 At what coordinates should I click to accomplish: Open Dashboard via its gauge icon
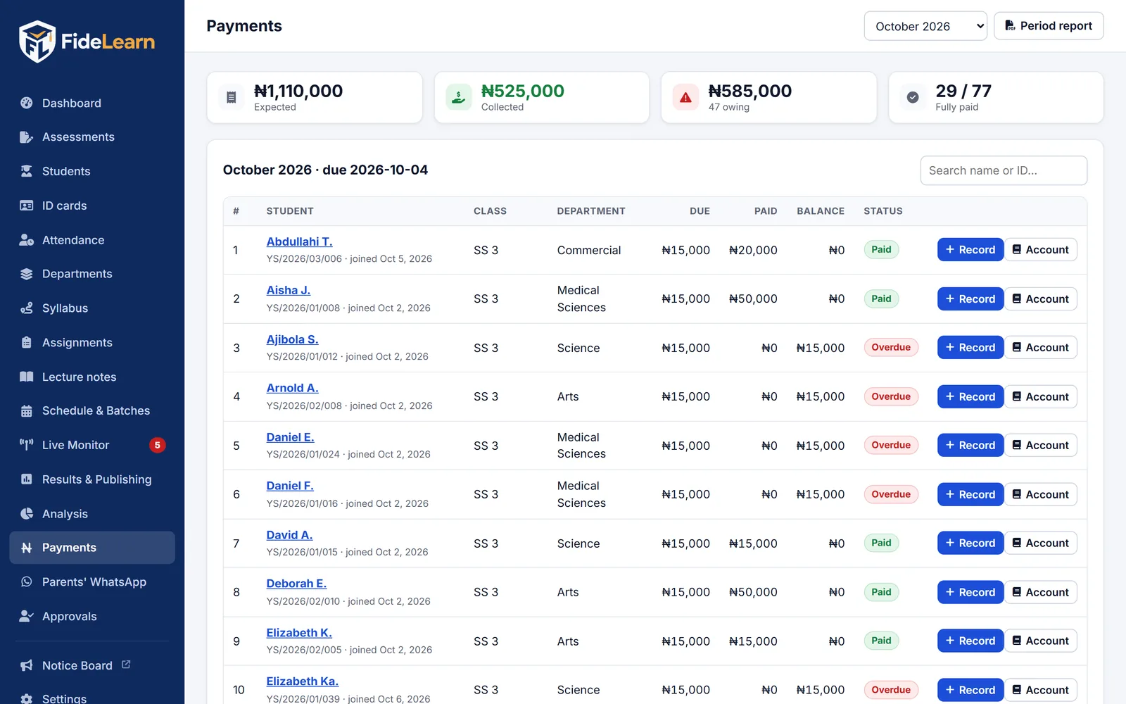[x=27, y=103]
